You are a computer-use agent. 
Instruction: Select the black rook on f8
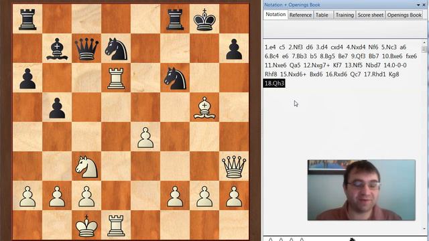tap(175, 19)
